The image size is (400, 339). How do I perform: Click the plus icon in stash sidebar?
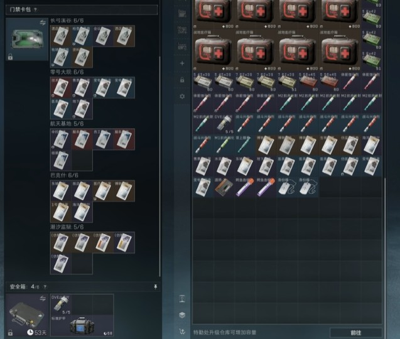[x=182, y=63]
